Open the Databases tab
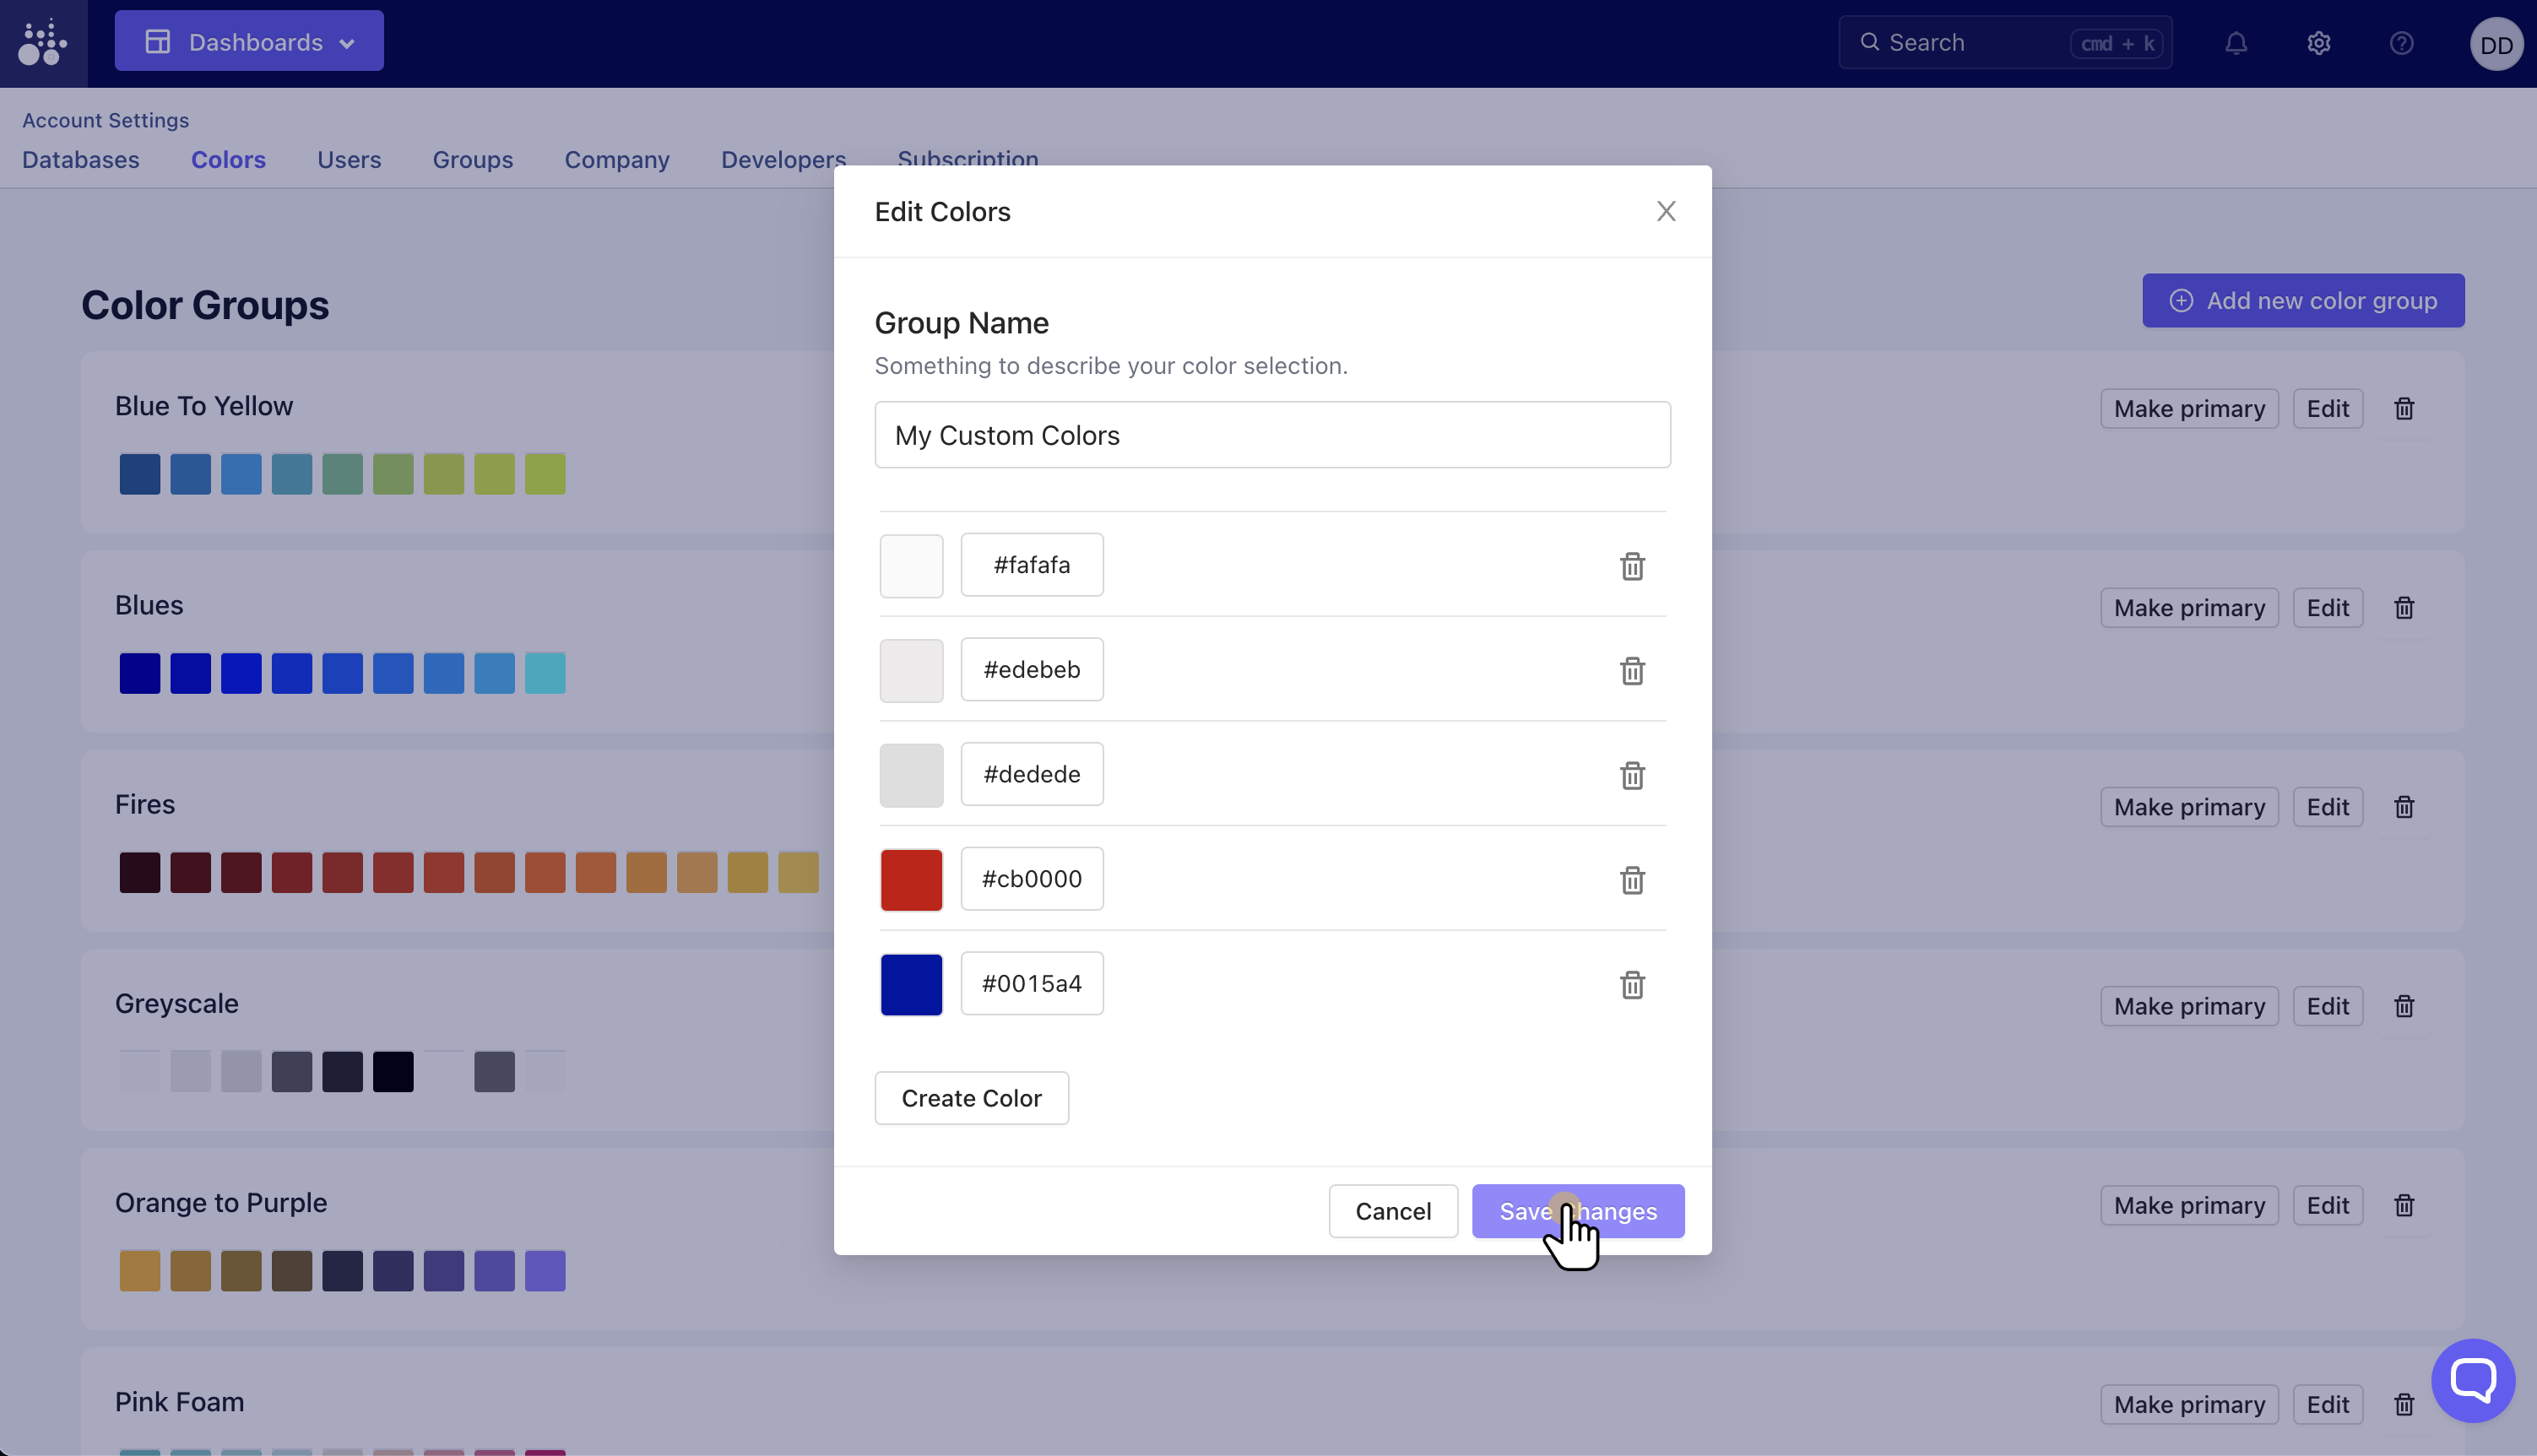Screen dimensions: 2537x1456 pyautogui.click(x=81, y=160)
